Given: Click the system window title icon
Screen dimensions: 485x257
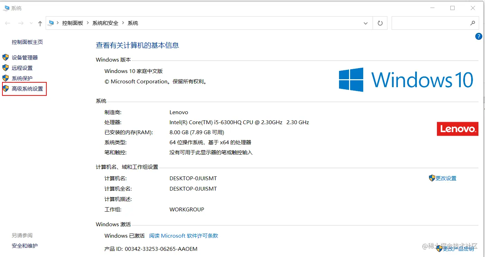Looking at the screenshot, I should tap(7, 8).
